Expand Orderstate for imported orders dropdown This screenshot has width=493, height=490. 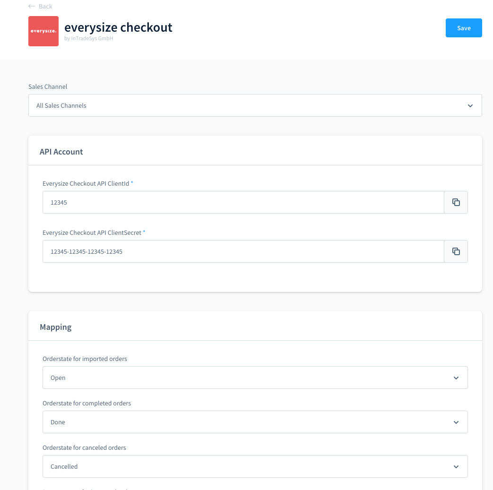[x=255, y=378]
